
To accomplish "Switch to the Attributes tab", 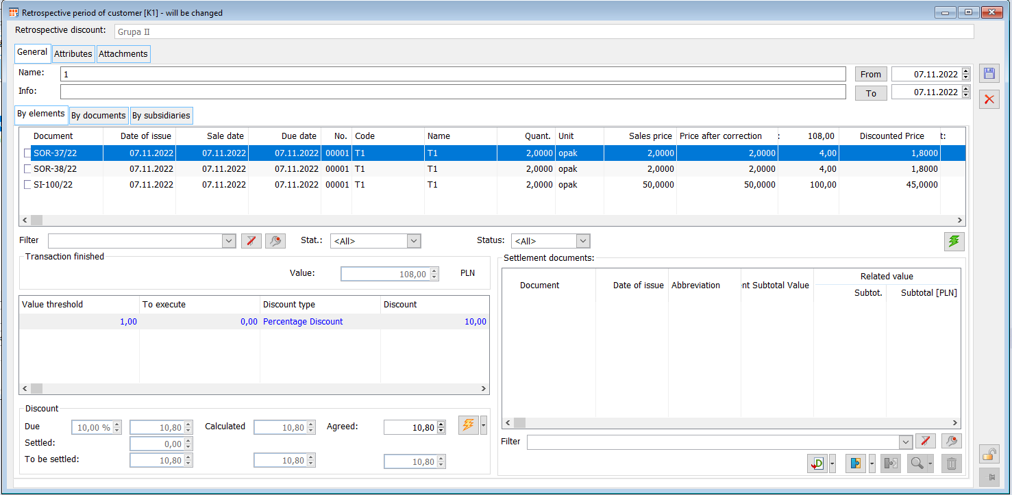I will pyautogui.click(x=73, y=54).
